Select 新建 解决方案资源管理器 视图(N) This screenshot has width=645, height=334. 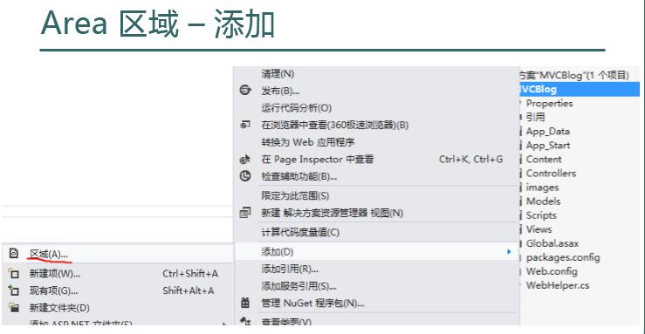click(x=332, y=213)
